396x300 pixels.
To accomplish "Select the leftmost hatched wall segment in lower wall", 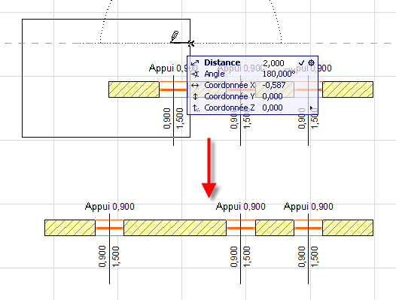I will [x=70, y=228].
